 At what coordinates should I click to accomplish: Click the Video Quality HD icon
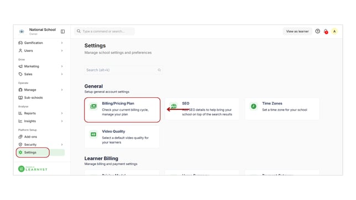click(93, 134)
